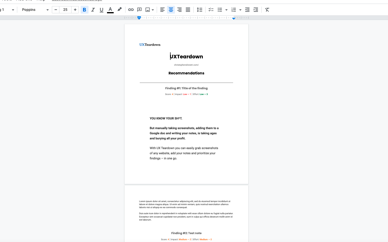Toggle bold formatting
This screenshot has height=242, width=388.
(x=85, y=10)
